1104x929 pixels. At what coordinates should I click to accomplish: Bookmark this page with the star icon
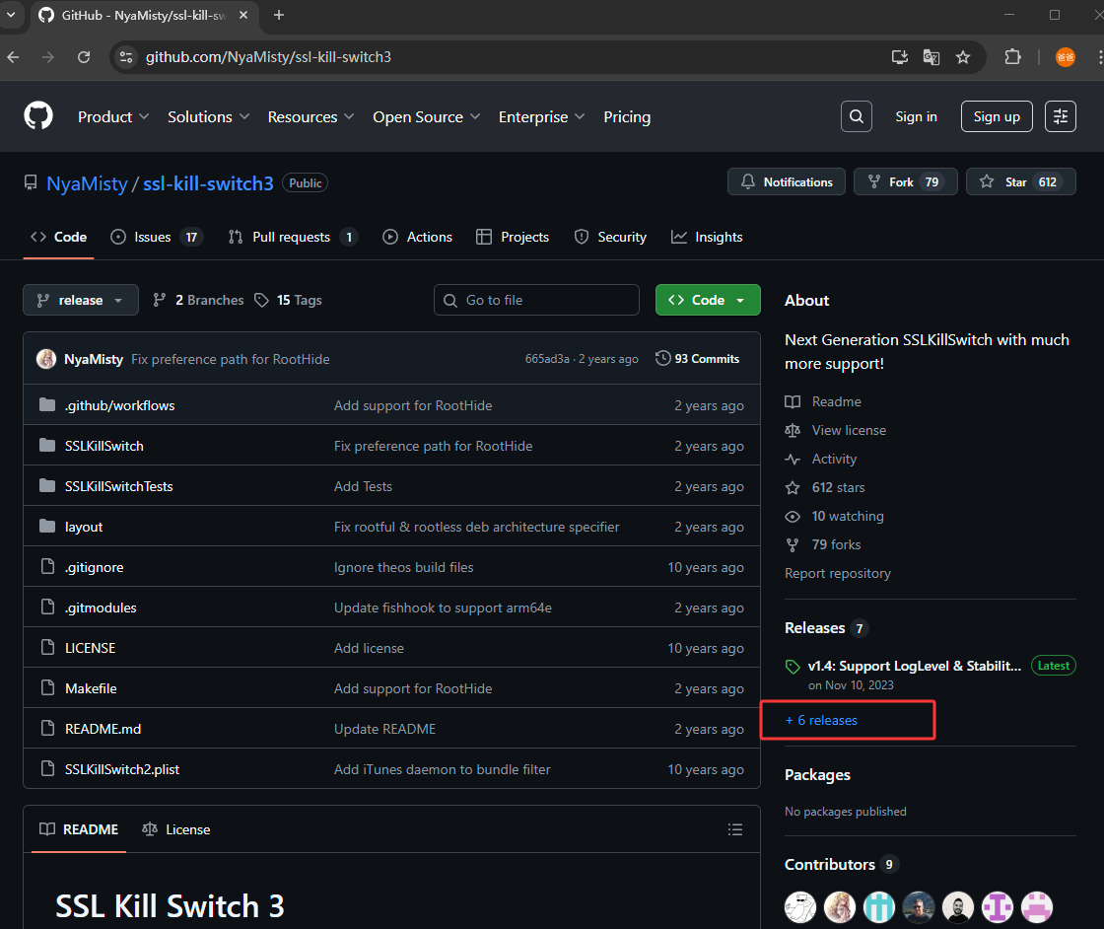[x=963, y=57]
